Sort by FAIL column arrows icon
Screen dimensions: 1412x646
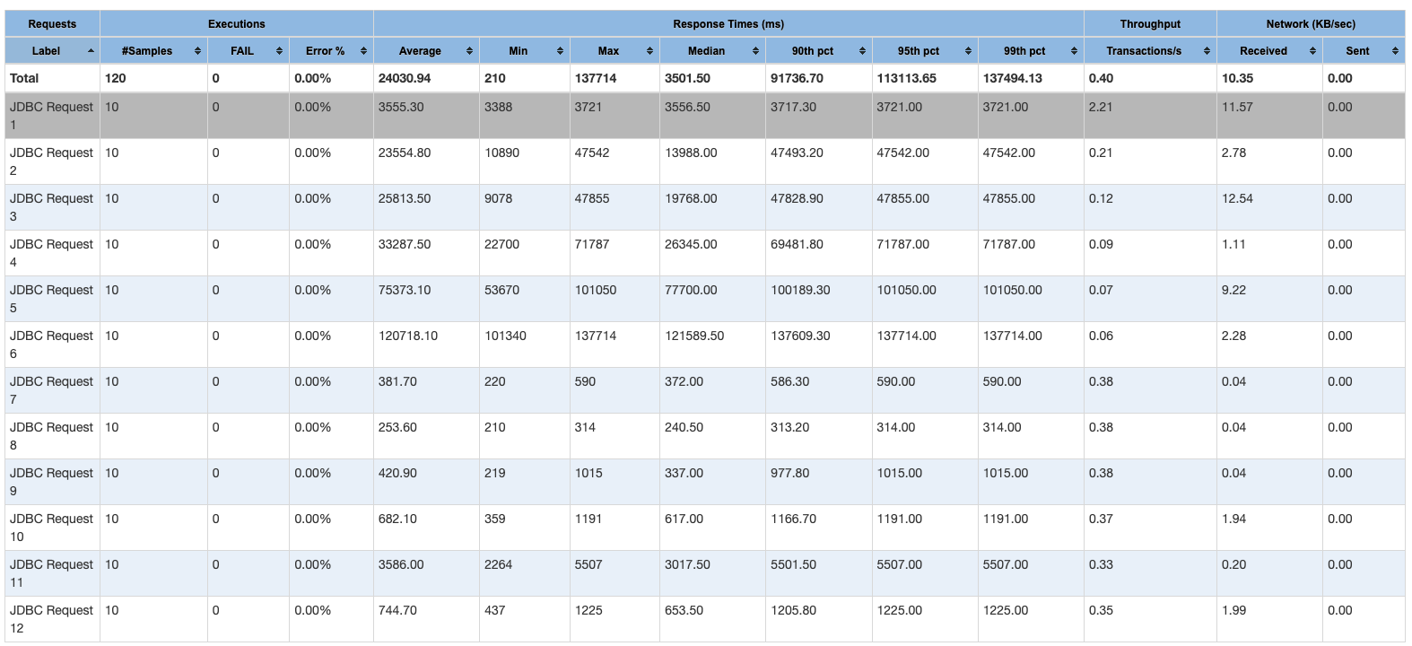point(279,51)
